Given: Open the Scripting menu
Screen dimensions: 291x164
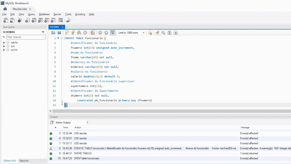Looking at the screenshot, I should click(80, 14).
